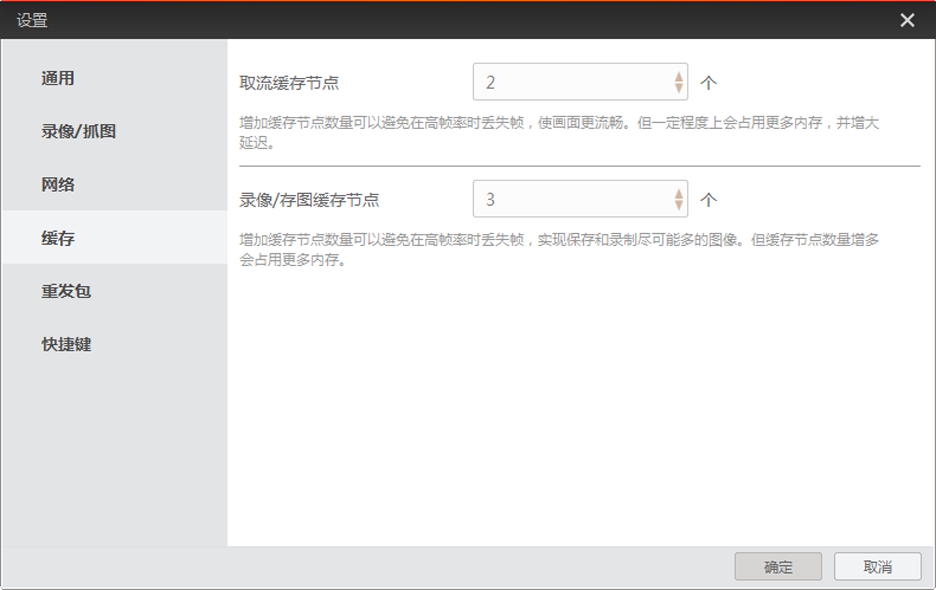Close the 设置 dialog with the X
Image resolution: width=936 pixels, height=590 pixels.
907,20
